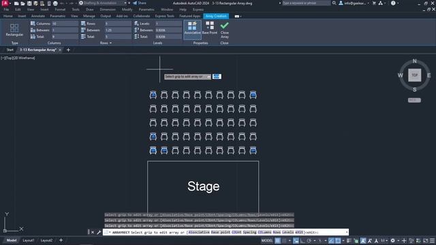Click the Rows Between field showing 1.25
This screenshot has height=245, width=436.
tap(118, 30)
